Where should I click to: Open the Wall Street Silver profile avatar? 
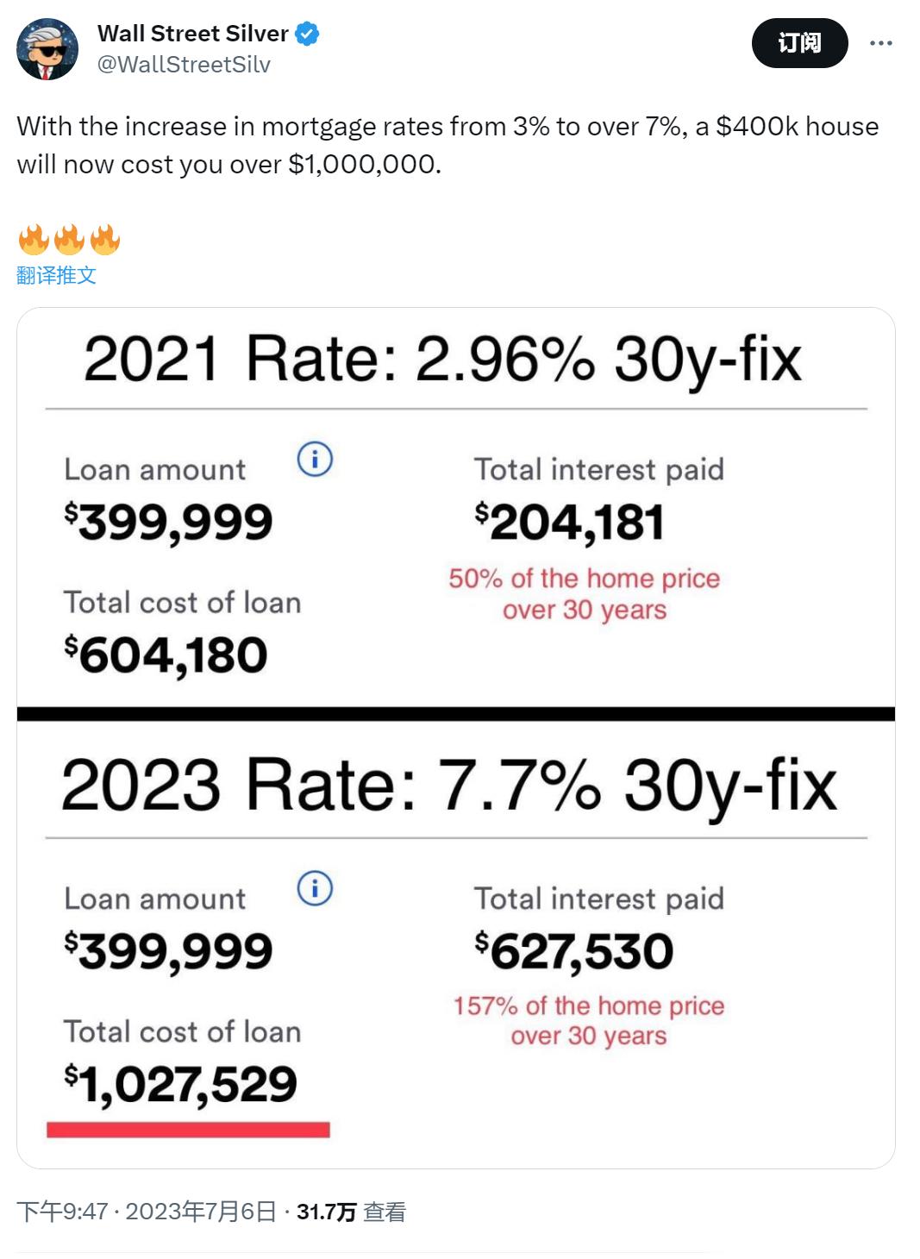tap(47, 49)
